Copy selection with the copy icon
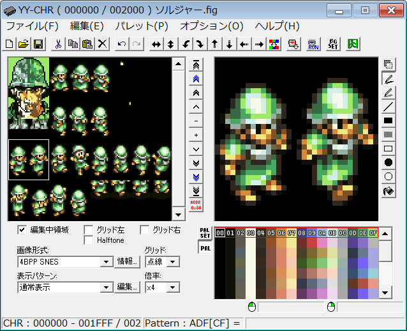This screenshot has width=407, height=331. [x=73, y=44]
